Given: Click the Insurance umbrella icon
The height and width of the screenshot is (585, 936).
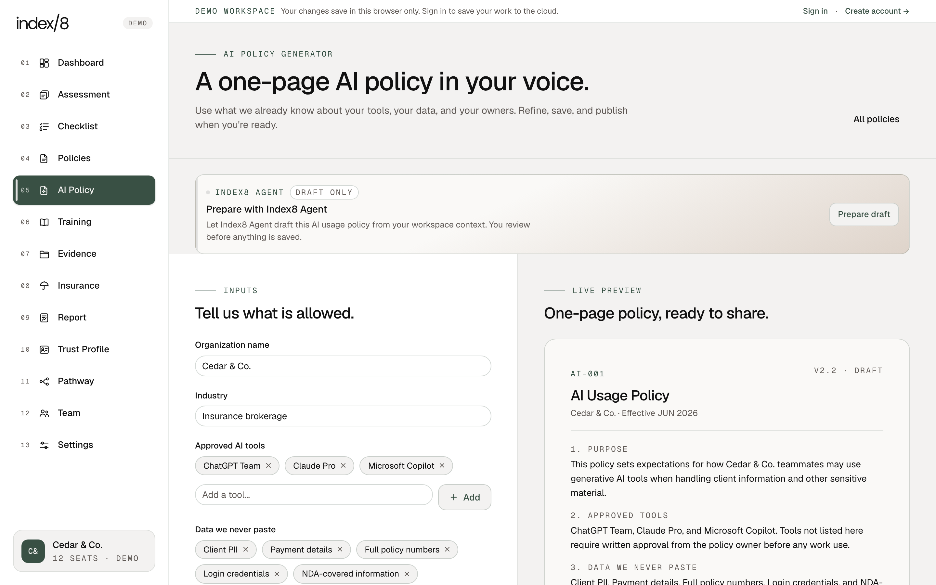Looking at the screenshot, I should pos(44,286).
